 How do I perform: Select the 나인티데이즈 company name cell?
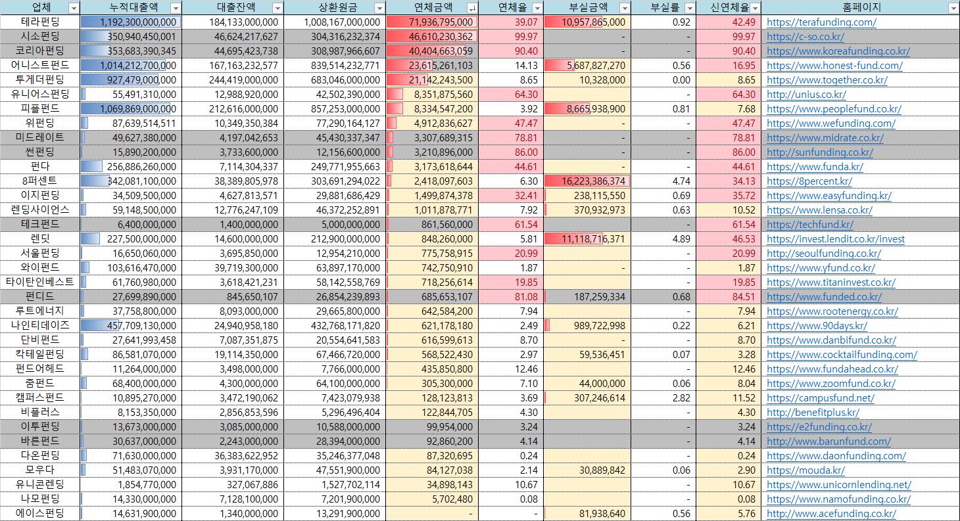click(40, 326)
